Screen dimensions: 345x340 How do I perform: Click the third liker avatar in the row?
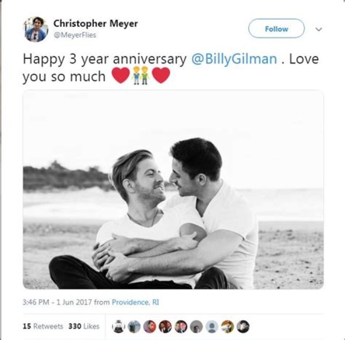tap(149, 327)
